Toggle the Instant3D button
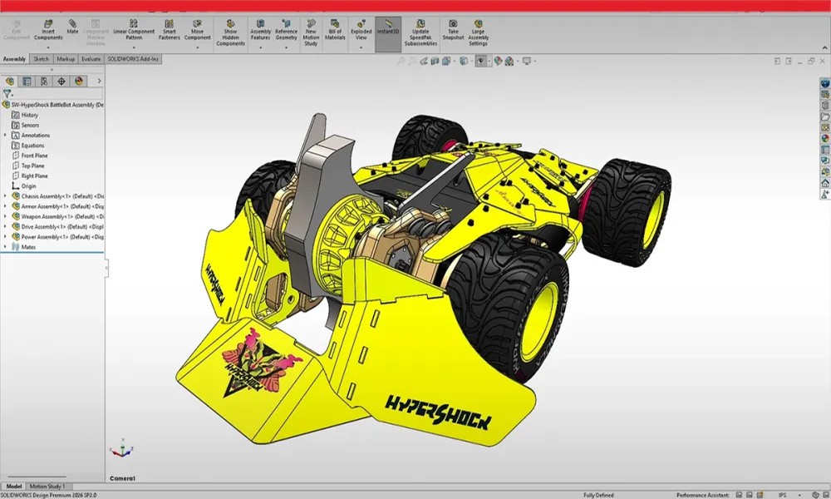Image resolution: width=831 pixels, height=499 pixels. tap(386, 32)
